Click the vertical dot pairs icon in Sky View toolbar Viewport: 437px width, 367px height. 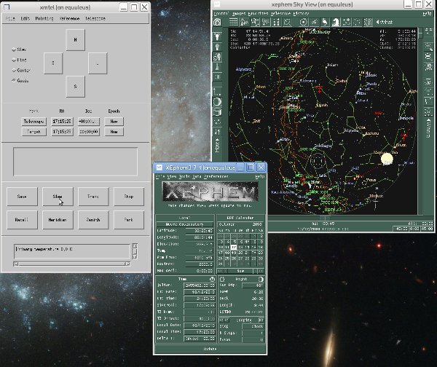point(277,22)
